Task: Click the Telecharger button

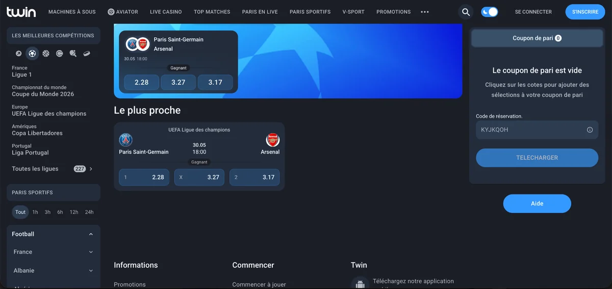Action: tap(537, 157)
